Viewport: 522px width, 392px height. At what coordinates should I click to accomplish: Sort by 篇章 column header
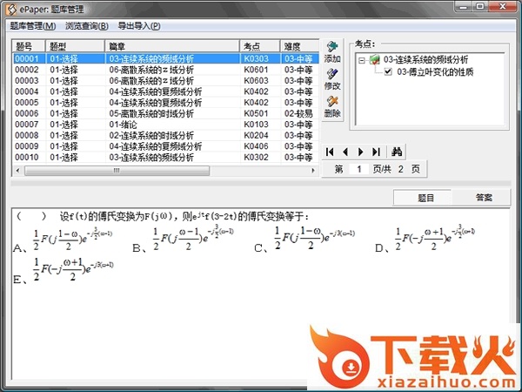coord(172,46)
